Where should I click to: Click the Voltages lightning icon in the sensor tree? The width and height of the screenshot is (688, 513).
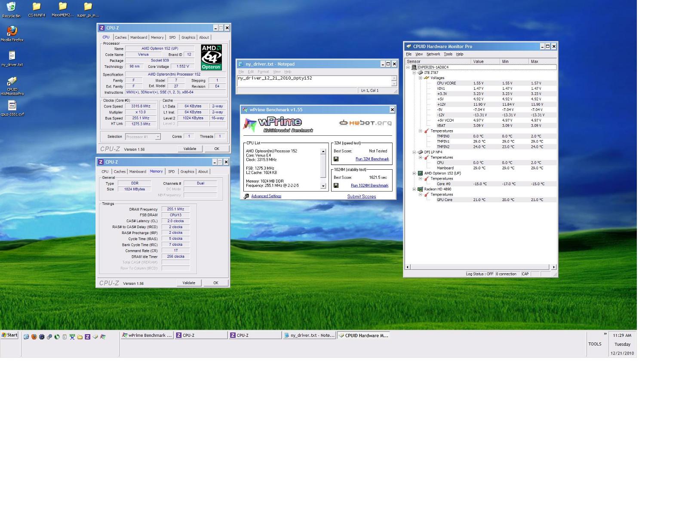427,78
